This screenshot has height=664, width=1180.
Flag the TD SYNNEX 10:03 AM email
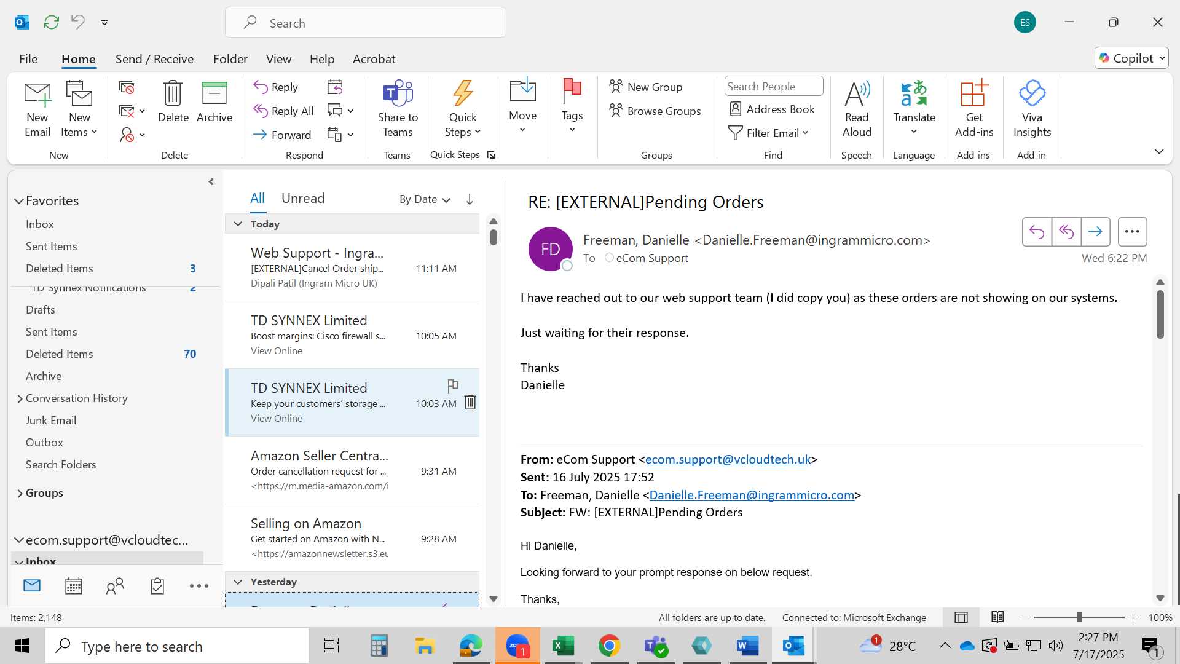click(453, 386)
